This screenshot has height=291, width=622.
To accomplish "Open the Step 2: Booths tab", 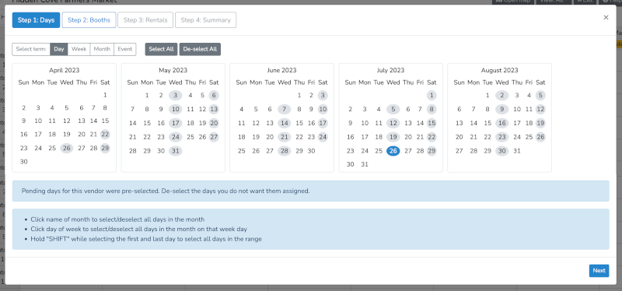I will (89, 20).
